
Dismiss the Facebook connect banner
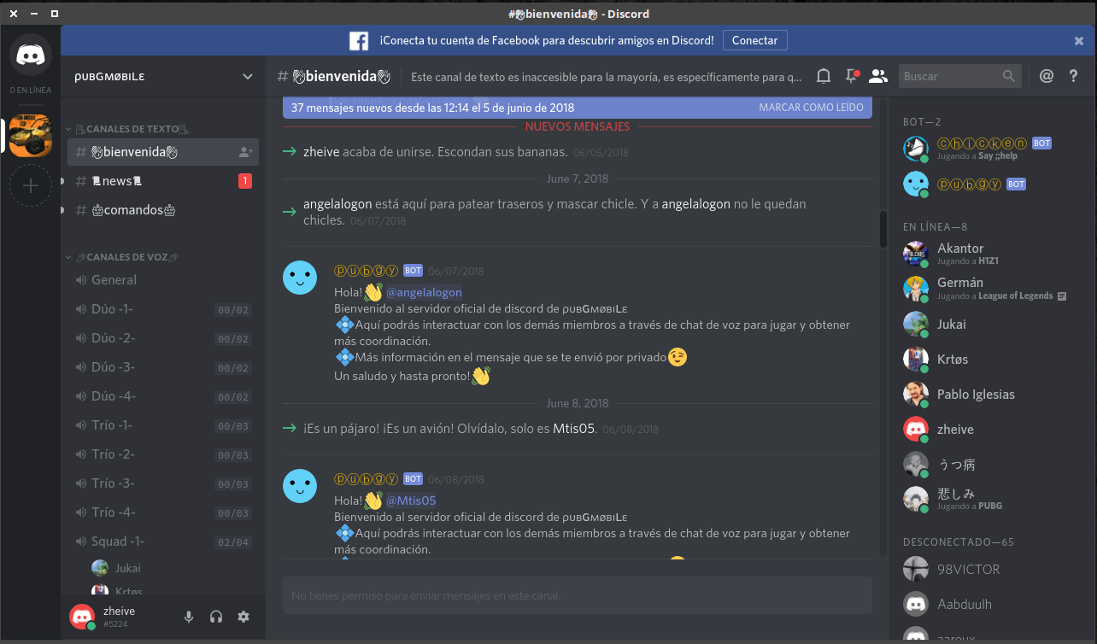[1079, 41]
